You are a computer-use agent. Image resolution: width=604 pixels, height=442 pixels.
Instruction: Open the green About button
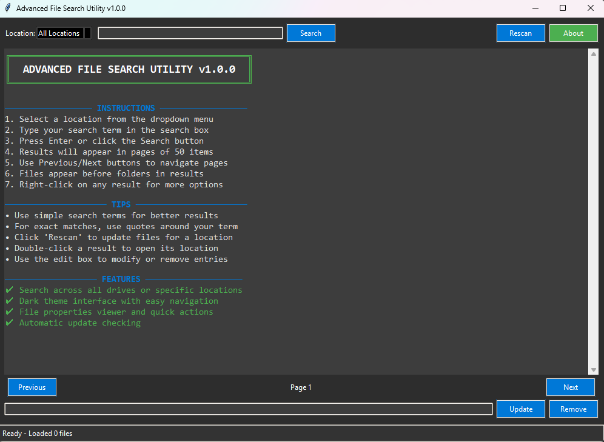point(573,33)
